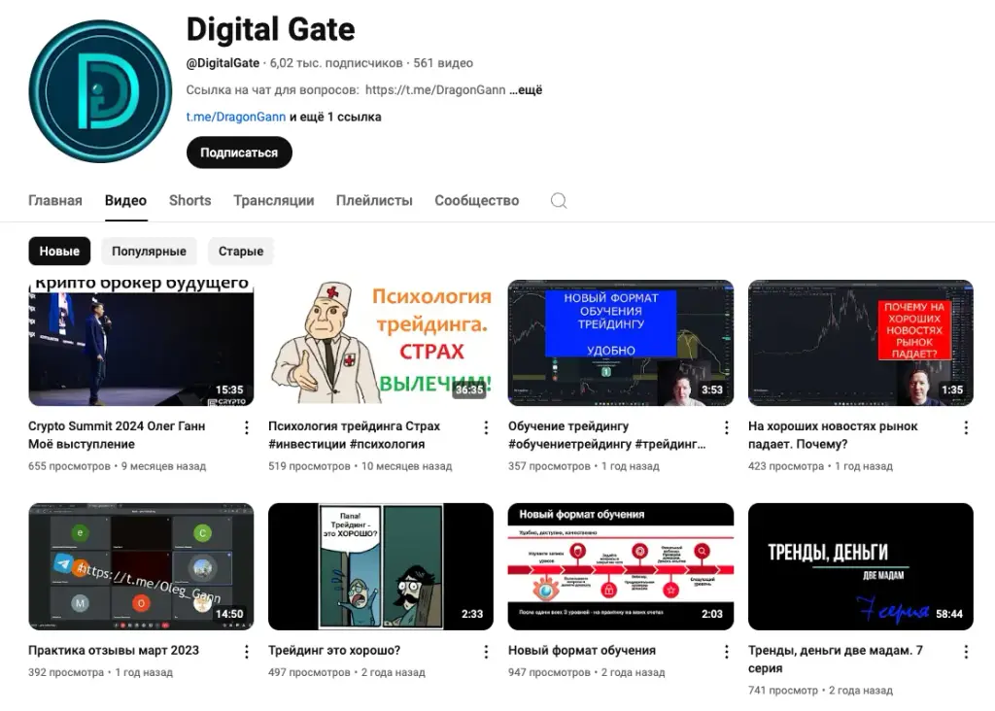Click title На хороших новостях рынок падает
995x711 pixels.
tap(833, 435)
